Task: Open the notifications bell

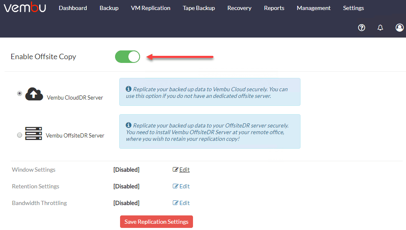Action: click(380, 27)
